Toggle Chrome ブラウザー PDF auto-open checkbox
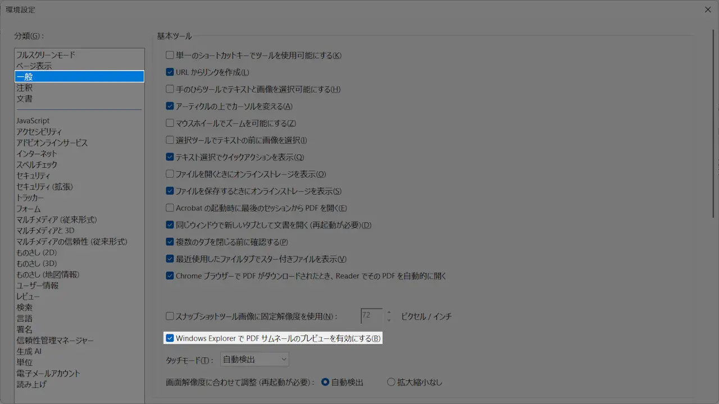 click(170, 276)
